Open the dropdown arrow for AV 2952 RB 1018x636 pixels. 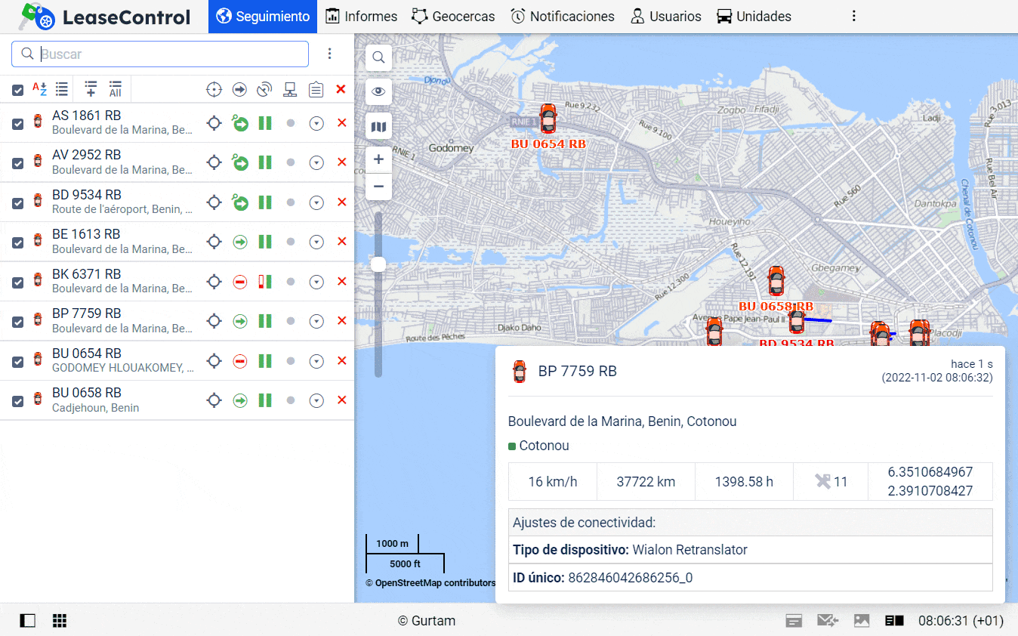pyautogui.click(x=316, y=162)
